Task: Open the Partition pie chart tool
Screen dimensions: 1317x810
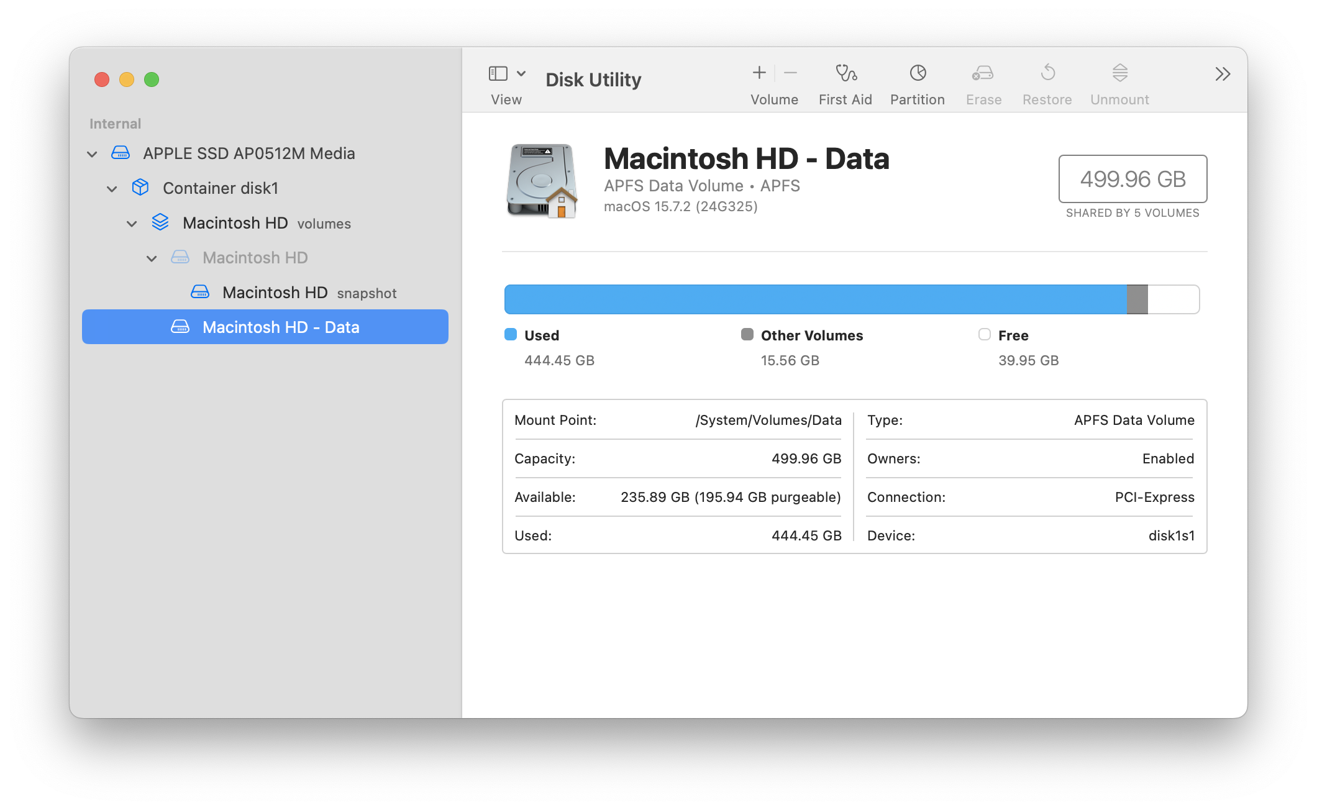Action: click(918, 73)
